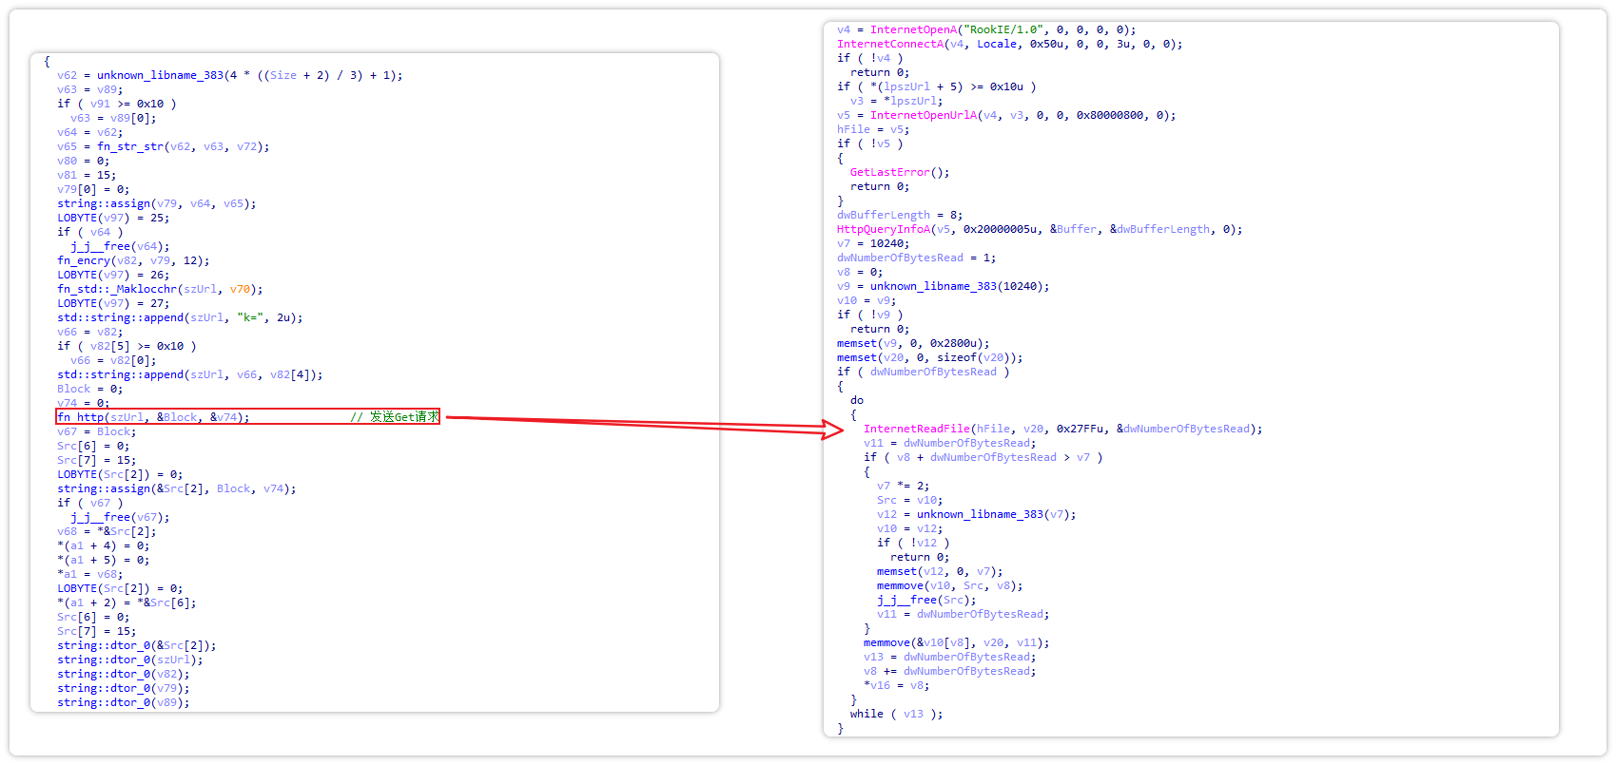Image resolution: width=1616 pixels, height=765 pixels.
Task: Click the 'v7 *= 2;' statement
Action: 904,486
